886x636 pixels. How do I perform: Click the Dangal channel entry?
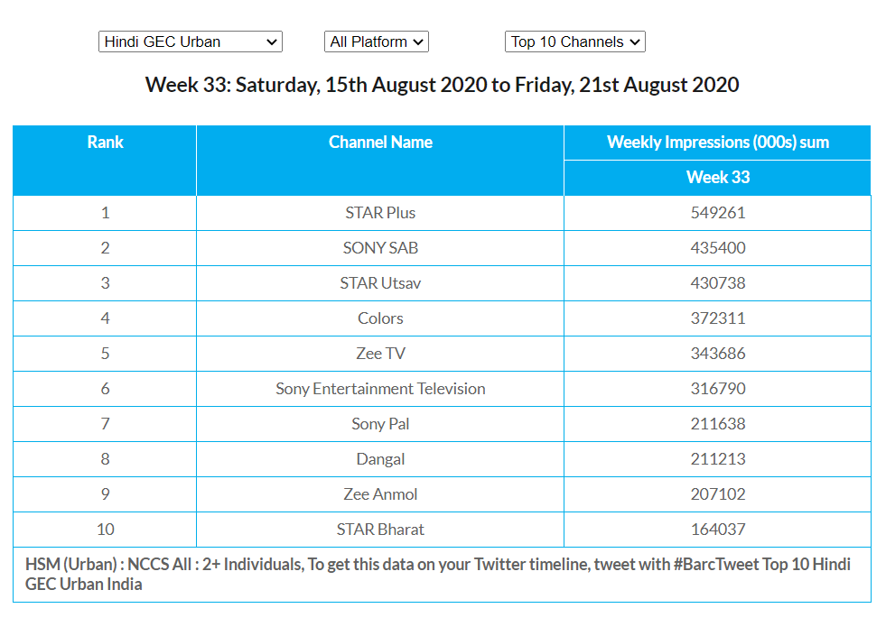click(x=380, y=459)
